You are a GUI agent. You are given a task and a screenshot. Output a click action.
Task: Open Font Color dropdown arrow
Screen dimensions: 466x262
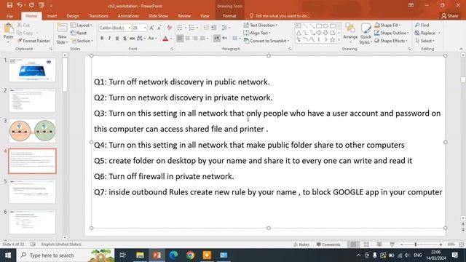pos(171,39)
